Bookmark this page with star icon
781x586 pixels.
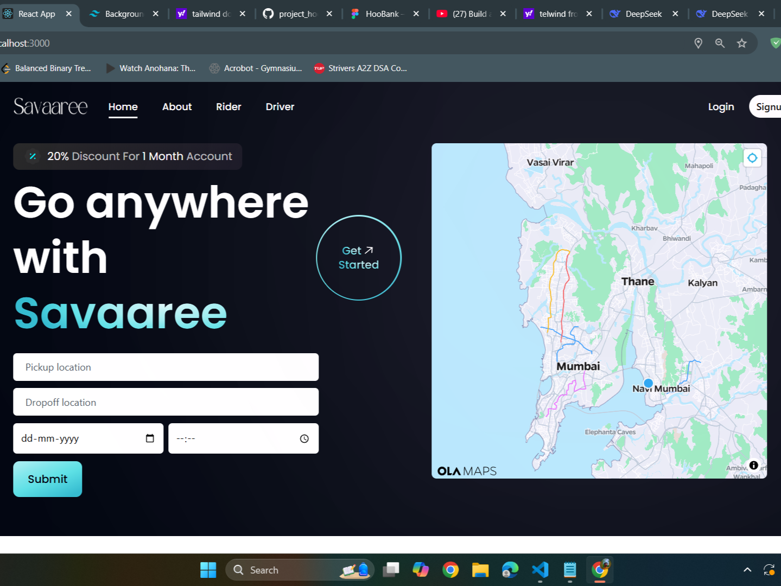pyautogui.click(x=741, y=43)
